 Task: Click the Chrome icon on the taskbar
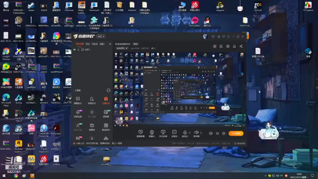16,175
